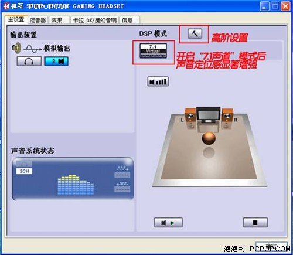Viewport: 293px width, 255px height.
Task: Switch to 混音器 mixer tab
Action: coord(38,20)
